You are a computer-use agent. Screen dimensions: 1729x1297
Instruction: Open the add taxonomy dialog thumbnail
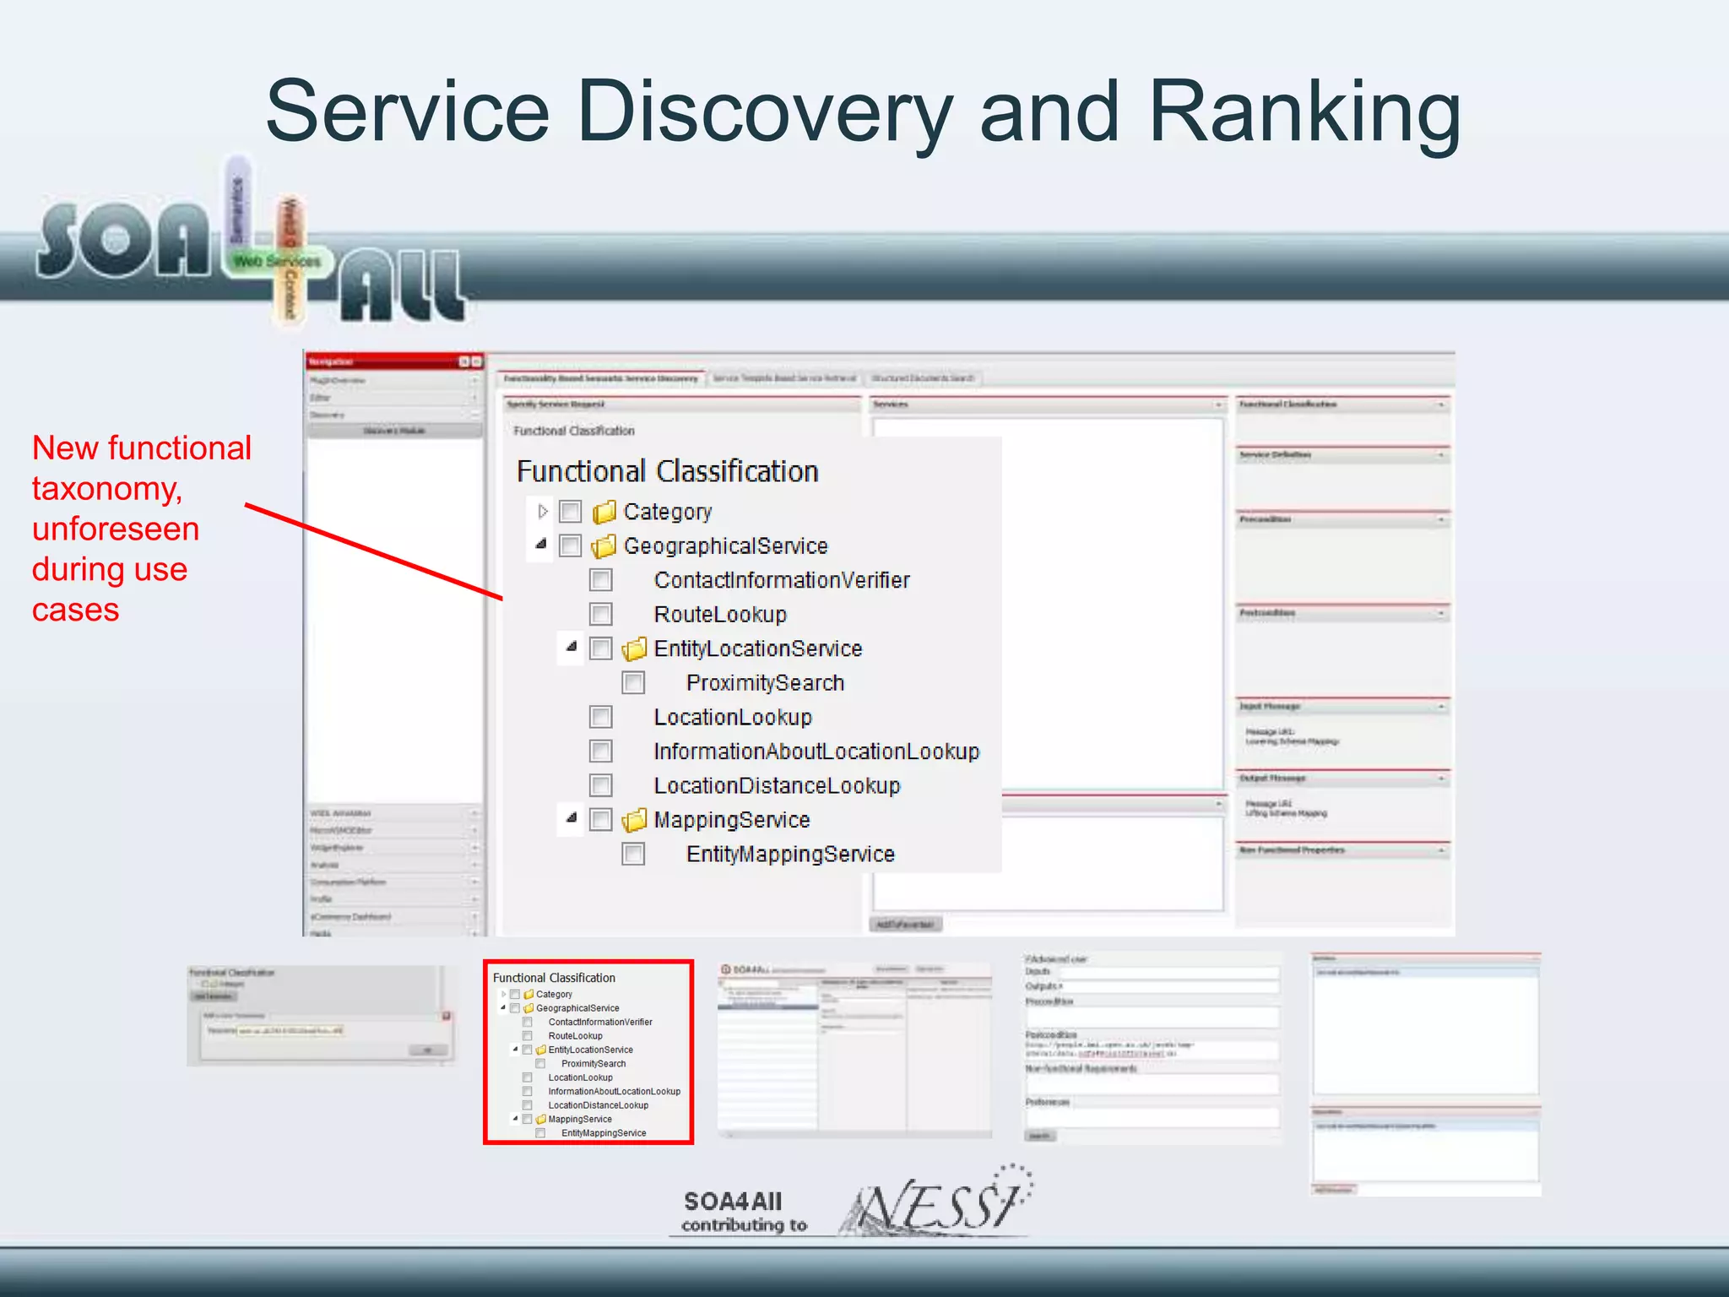click(321, 1016)
